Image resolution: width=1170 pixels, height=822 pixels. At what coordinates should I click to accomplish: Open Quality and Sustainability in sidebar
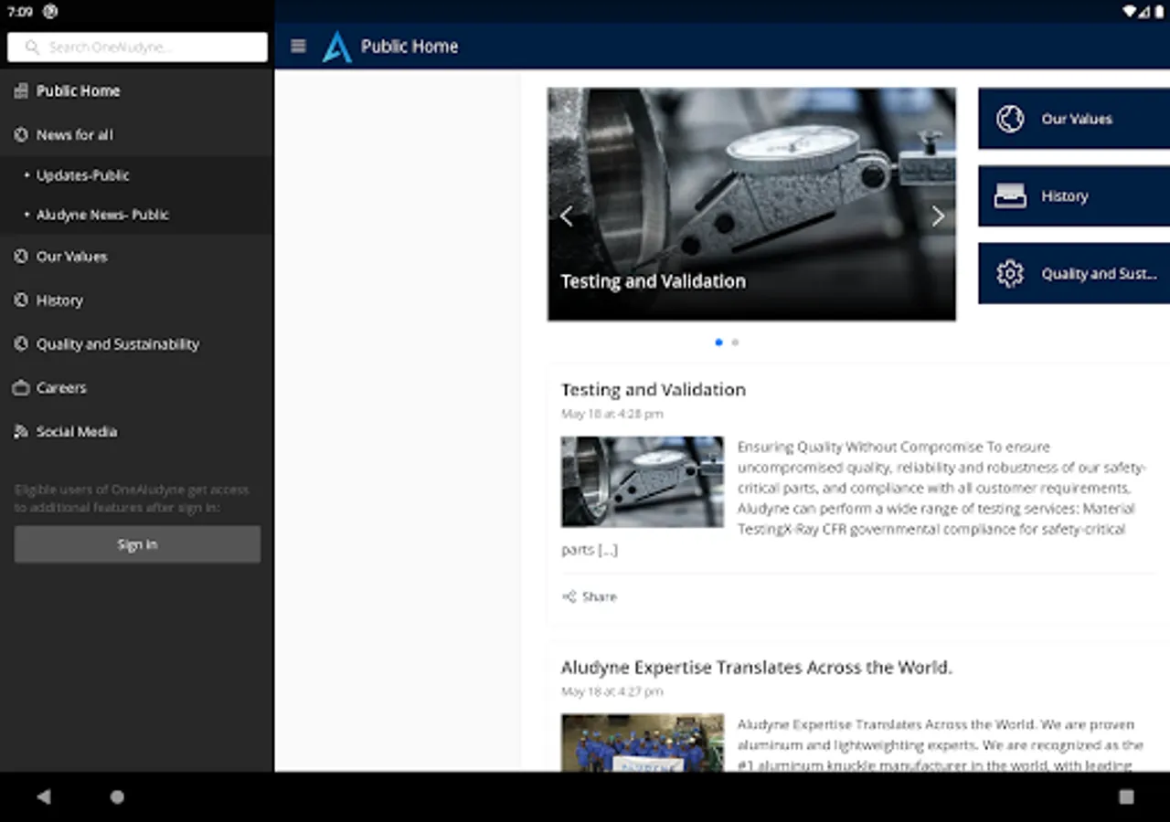[x=137, y=344]
